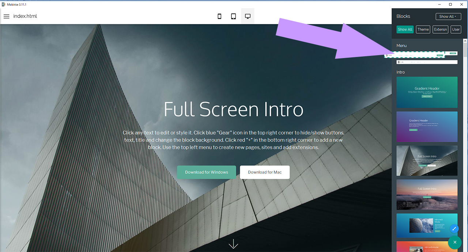This screenshot has height=252, width=468.
Task: Select the Full Screen Intro block
Action: click(x=427, y=161)
